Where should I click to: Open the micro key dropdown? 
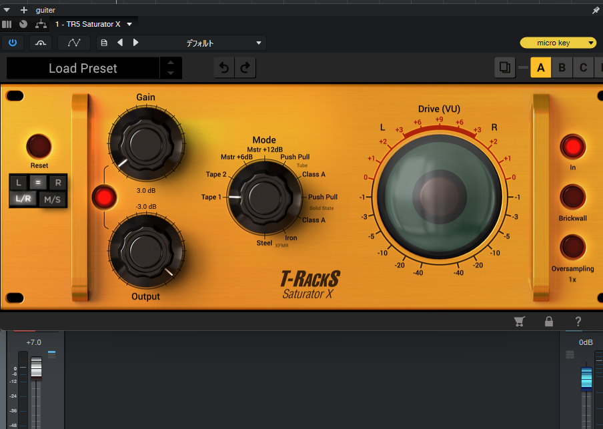(558, 43)
